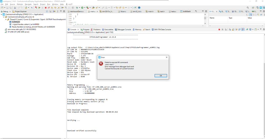This screenshot has height=139, width=265.
Task: Click Console Terminate red square icon
Action: pyautogui.click(x=219, y=29)
